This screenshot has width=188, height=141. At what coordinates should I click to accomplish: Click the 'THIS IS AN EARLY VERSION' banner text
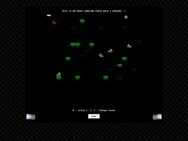[94, 11]
